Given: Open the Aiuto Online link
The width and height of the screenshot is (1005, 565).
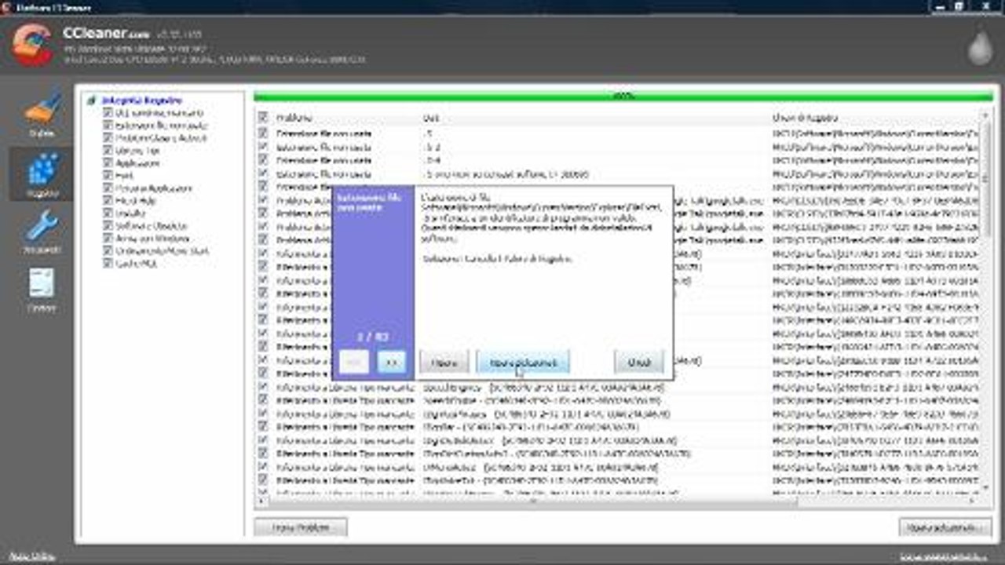Looking at the screenshot, I should click(33, 556).
